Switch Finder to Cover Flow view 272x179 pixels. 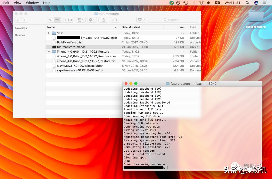(x=70, y=20)
